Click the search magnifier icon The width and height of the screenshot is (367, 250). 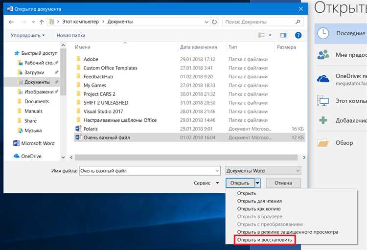pyautogui.click(x=298, y=22)
